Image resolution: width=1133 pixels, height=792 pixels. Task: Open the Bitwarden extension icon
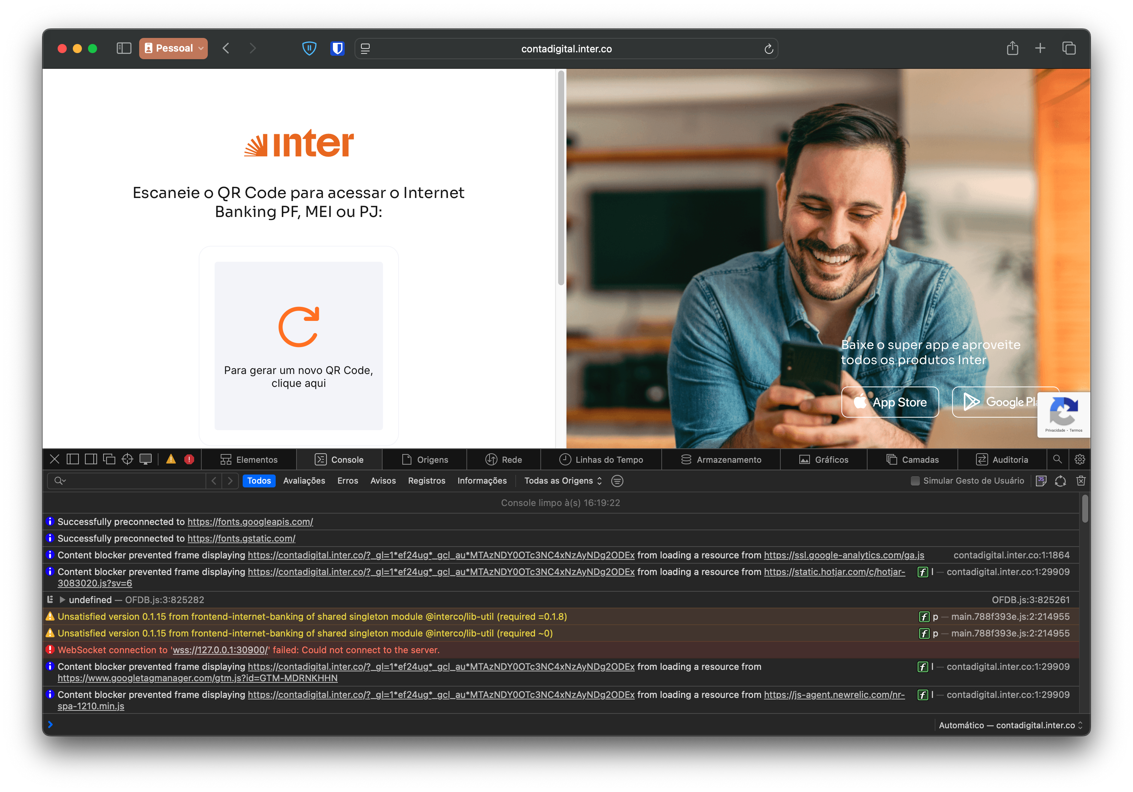click(337, 49)
